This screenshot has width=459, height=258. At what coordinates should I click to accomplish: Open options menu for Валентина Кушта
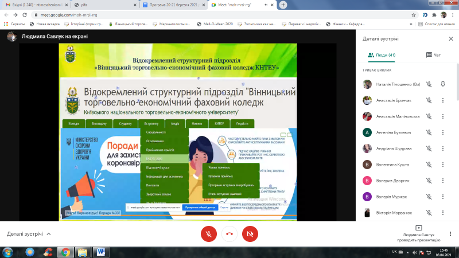(x=443, y=165)
